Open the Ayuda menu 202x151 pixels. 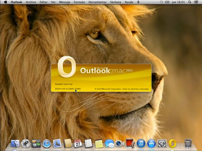(129, 2)
